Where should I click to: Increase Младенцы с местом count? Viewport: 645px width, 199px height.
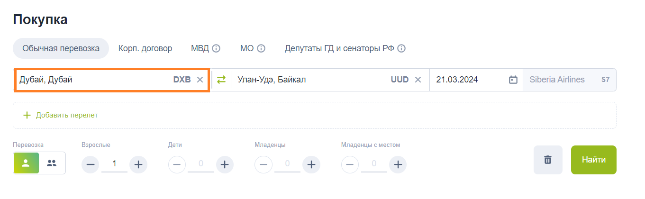click(398, 164)
